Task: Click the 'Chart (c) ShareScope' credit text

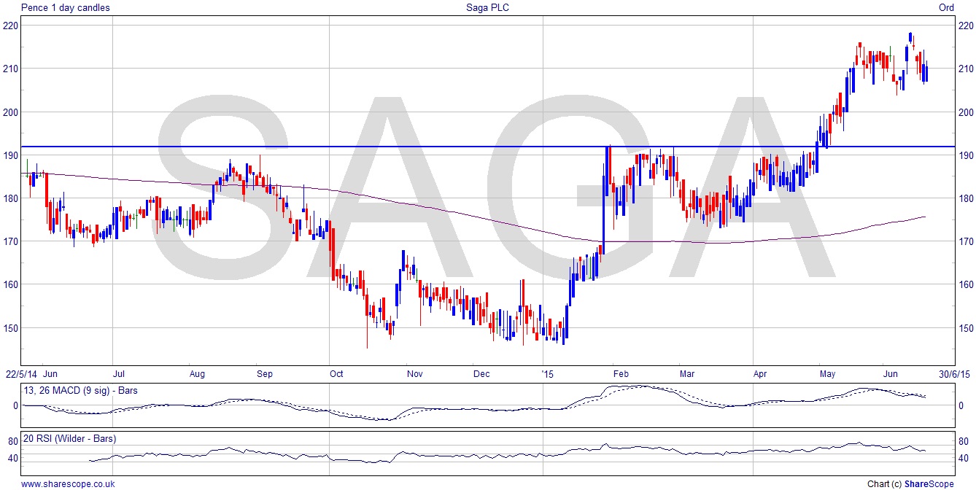Action: [x=910, y=483]
